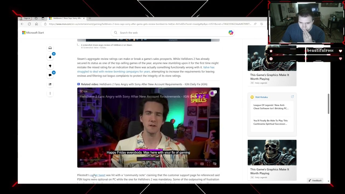The height and width of the screenshot is (194, 345).
Task: Open more options three-dot menu
Action: [x=50, y=93]
